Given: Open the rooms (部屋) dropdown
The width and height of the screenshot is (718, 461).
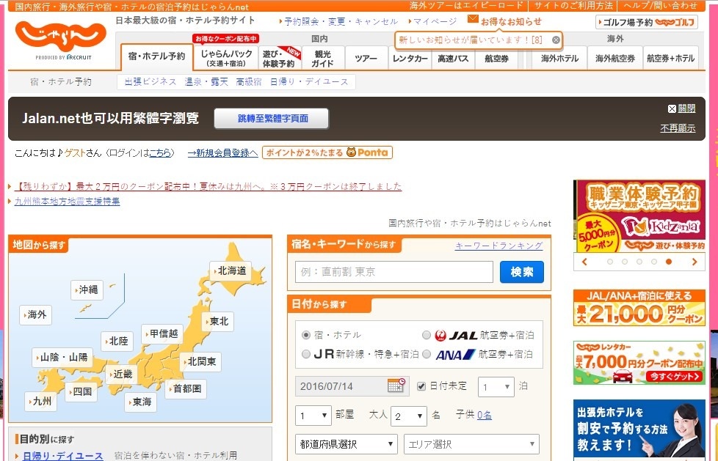Looking at the screenshot, I should point(313,416).
